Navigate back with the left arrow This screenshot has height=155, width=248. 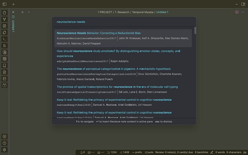(23, 12)
